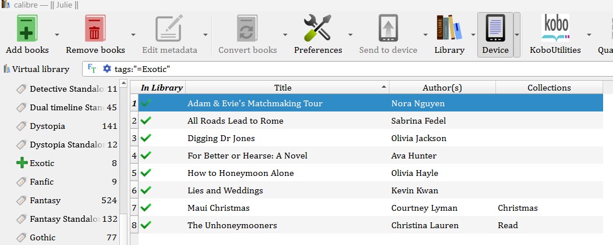Sort by the Author(s) column header
613x245 pixels.
tap(442, 88)
